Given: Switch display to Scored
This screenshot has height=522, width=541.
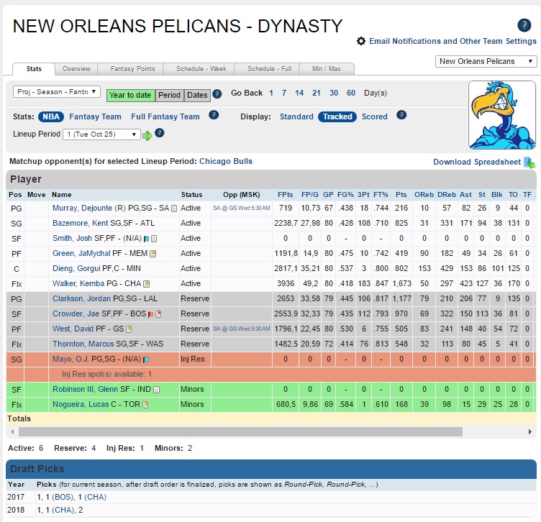Looking at the screenshot, I should 375,116.
